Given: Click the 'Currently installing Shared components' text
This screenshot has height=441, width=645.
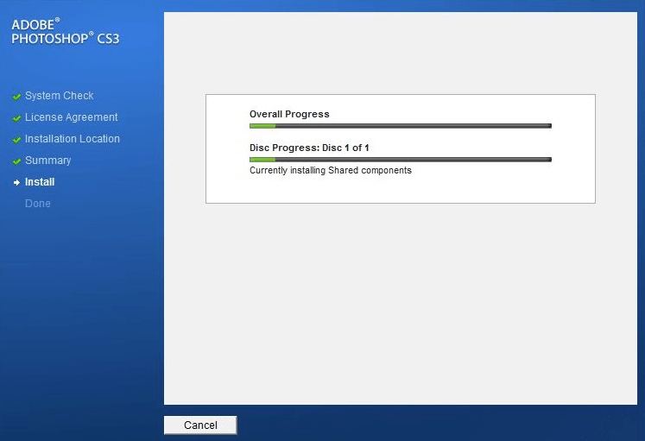Looking at the screenshot, I should 330,171.
